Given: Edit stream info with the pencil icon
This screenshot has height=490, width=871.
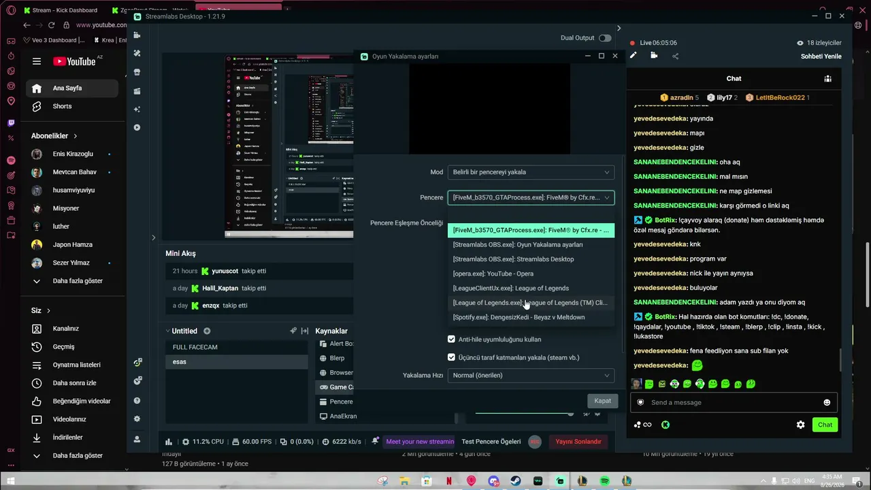Looking at the screenshot, I should pos(633,56).
